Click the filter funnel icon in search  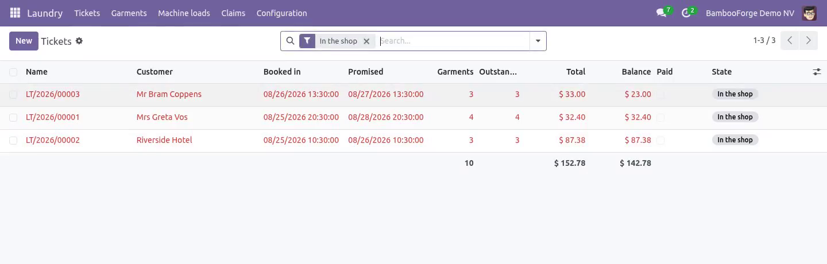click(x=307, y=41)
